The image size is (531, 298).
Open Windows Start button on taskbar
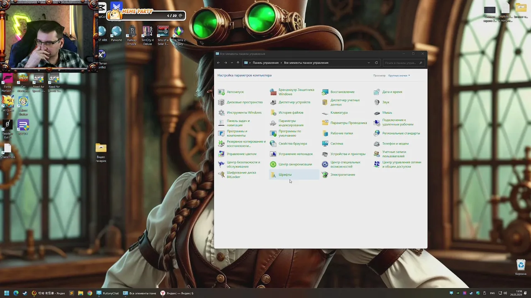pyautogui.click(x=7, y=293)
